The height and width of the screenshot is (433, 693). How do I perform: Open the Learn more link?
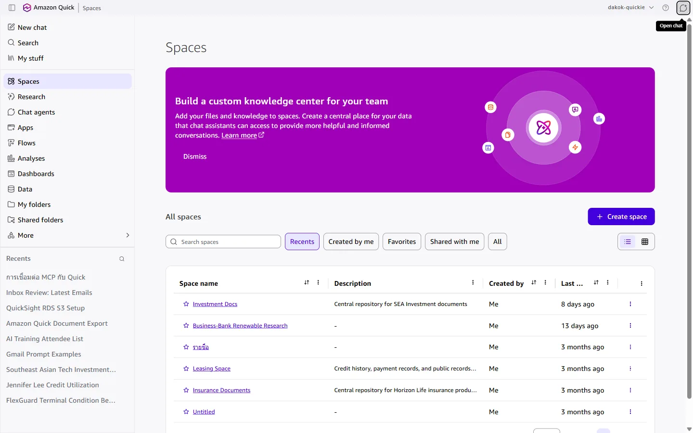pos(243,136)
